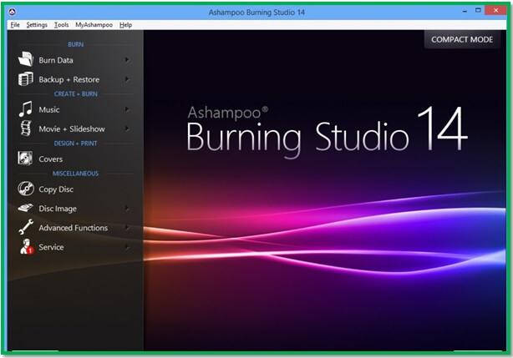The width and height of the screenshot is (513, 358).
Task: Expand the Burn Data submenu arrow
Action: click(x=127, y=60)
